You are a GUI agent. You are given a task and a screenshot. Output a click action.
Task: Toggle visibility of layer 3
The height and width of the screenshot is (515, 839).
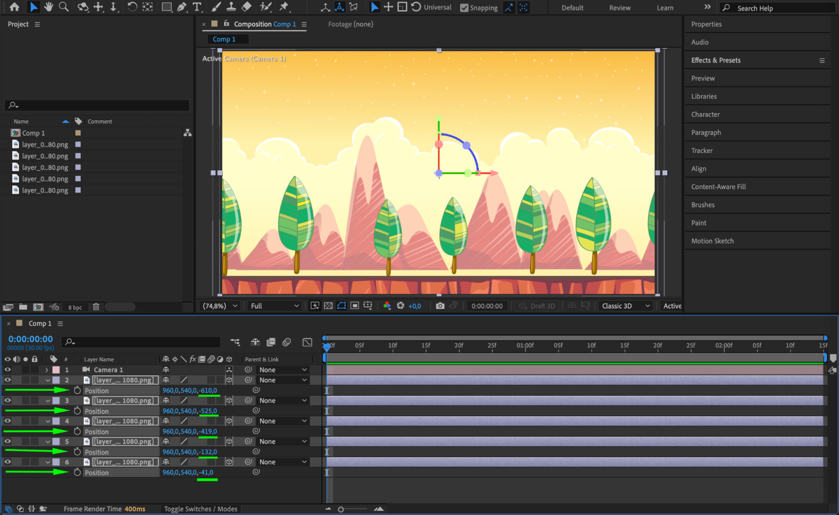(8, 400)
